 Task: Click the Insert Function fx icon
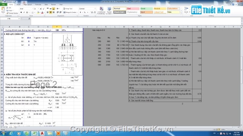coord(29,19)
